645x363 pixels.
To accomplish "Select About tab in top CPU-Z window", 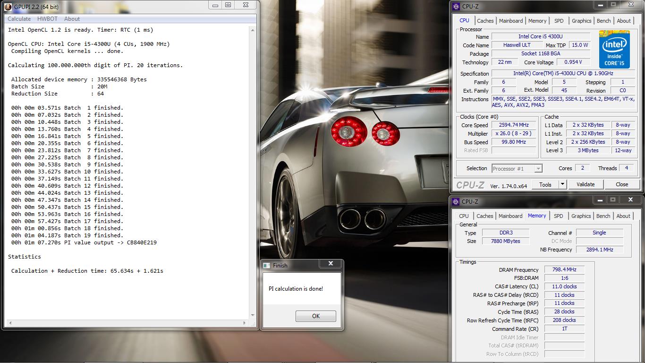I will pos(624,21).
